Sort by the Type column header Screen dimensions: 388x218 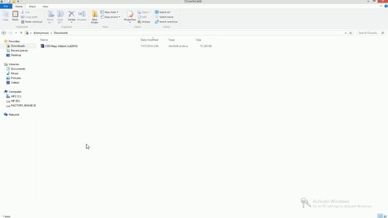172,40
